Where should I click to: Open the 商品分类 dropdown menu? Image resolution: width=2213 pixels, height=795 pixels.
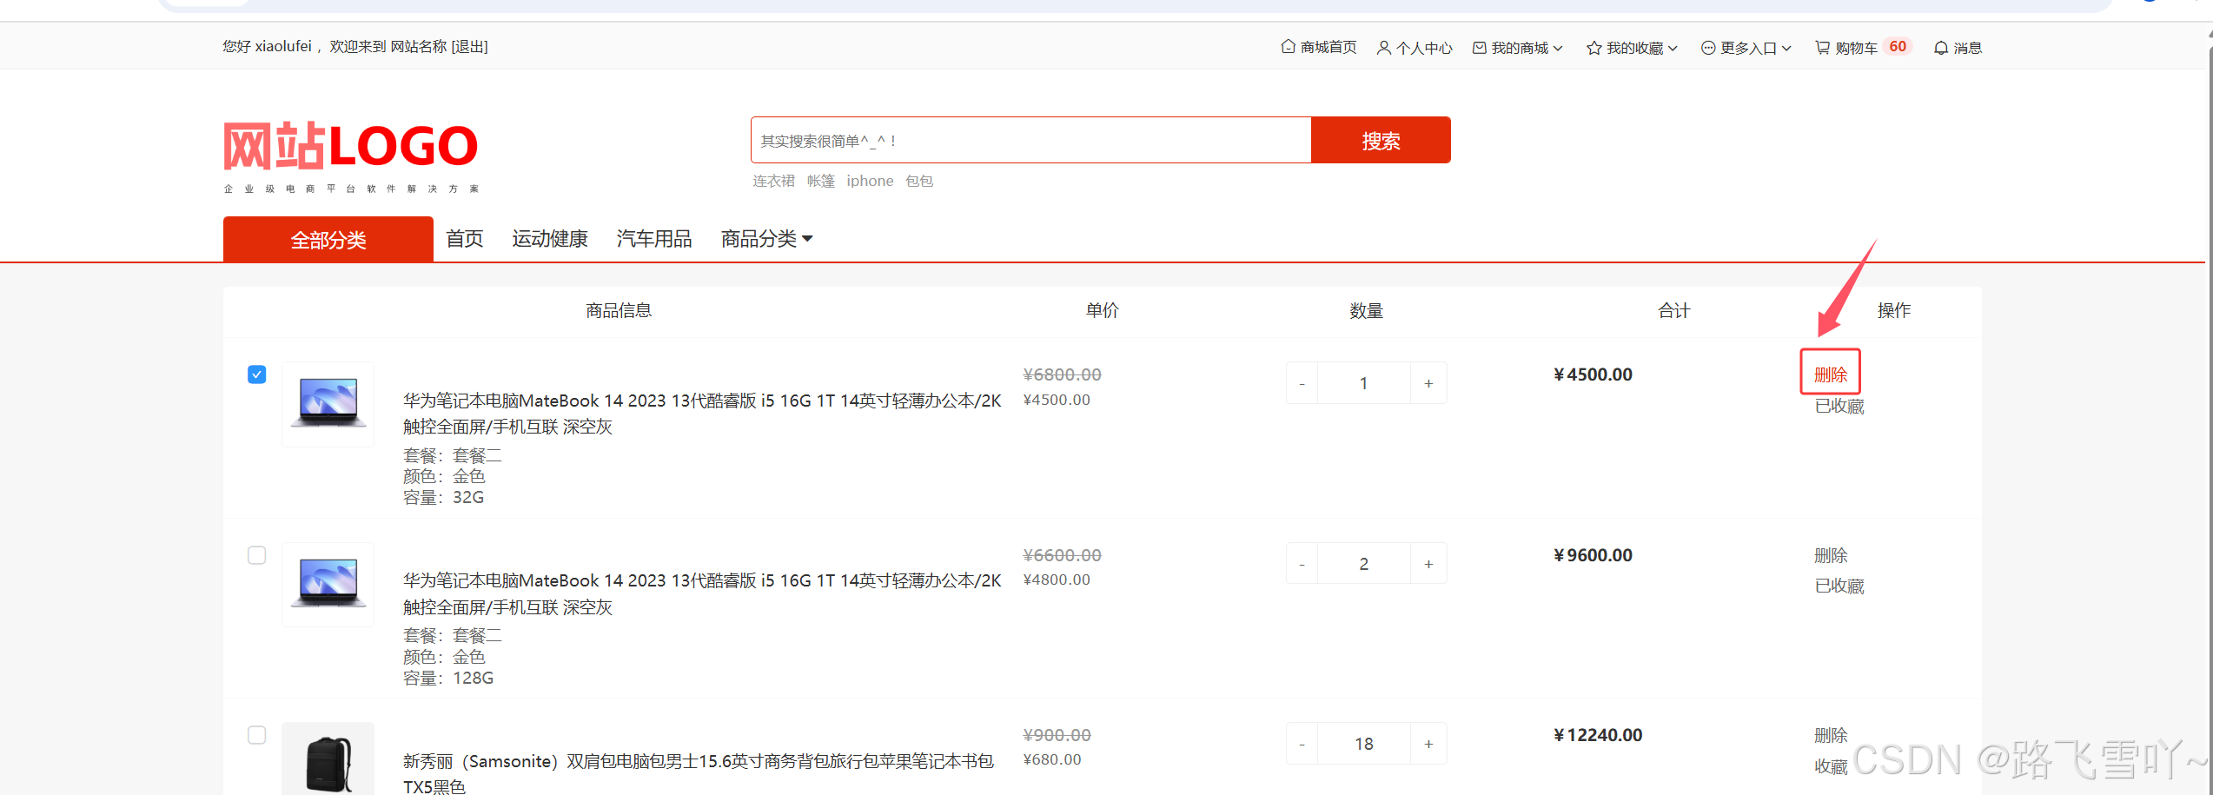coord(766,239)
